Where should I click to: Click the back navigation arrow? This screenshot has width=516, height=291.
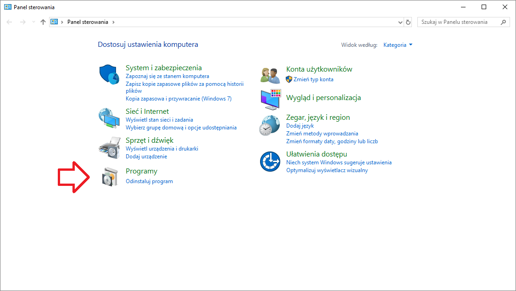[x=9, y=22]
